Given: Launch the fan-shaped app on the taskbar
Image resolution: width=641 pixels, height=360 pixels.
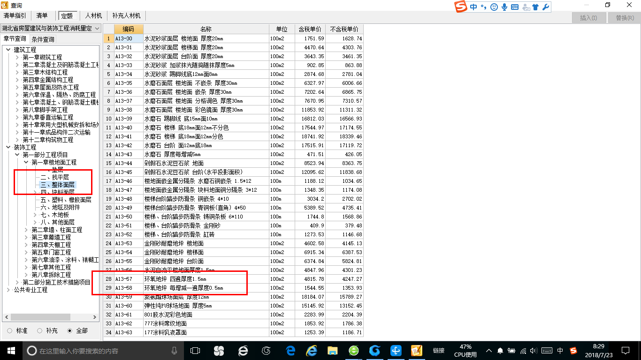Looking at the screenshot, I should [219, 350].
